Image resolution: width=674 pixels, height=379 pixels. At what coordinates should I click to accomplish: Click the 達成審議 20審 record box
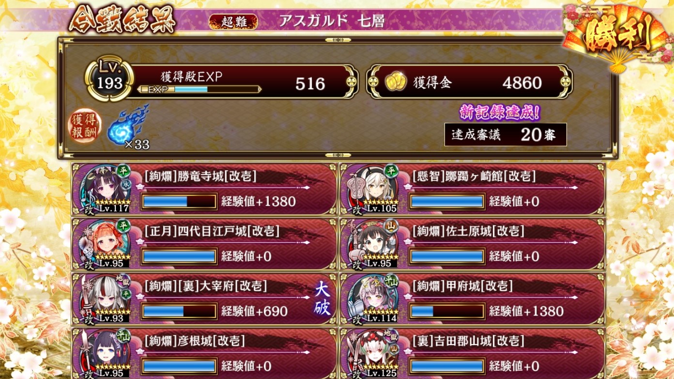coord(505,134)
